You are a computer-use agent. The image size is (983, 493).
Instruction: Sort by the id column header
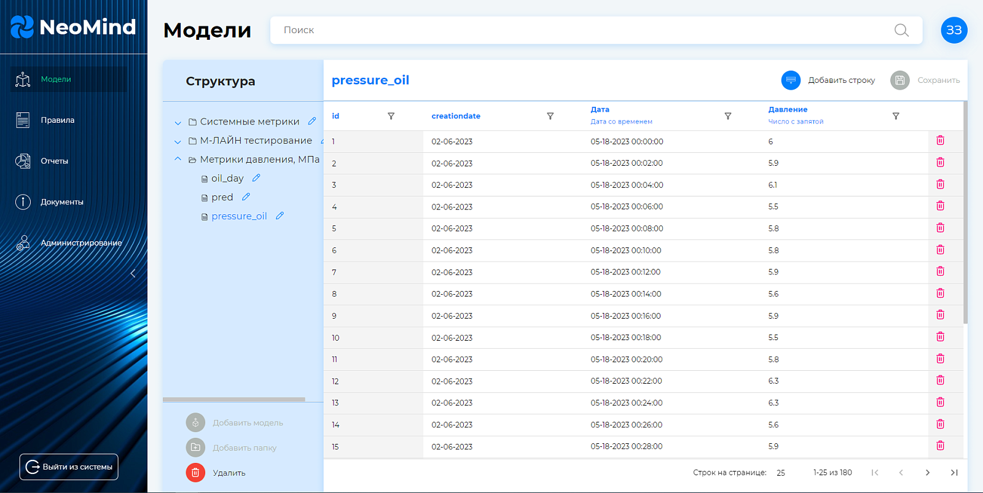(335, 116)
